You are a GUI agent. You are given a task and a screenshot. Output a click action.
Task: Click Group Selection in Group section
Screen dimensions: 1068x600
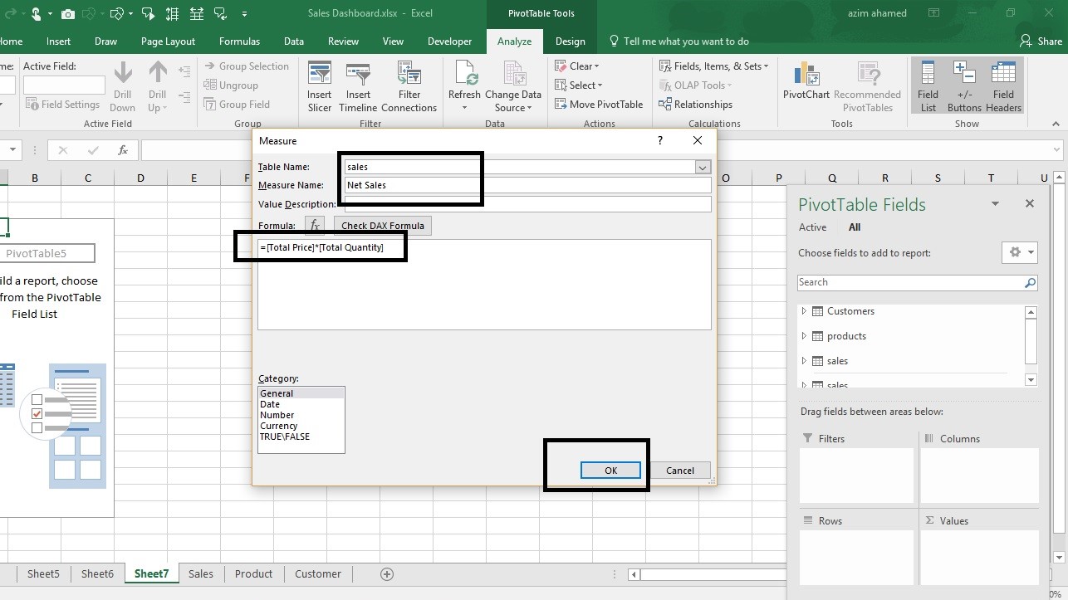tap(246, 66)
